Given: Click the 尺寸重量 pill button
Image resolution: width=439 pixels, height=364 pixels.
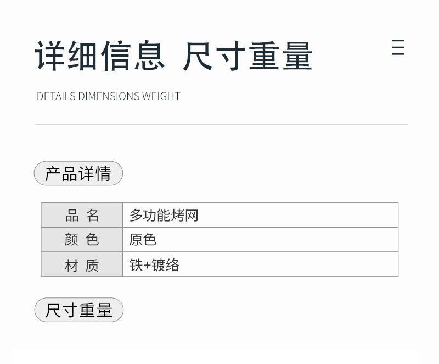Looking at the screenshot, I should pos(78,310).
